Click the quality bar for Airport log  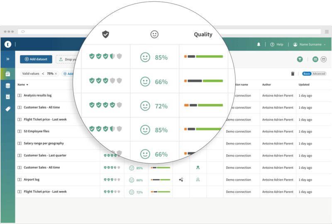[161, 180]
